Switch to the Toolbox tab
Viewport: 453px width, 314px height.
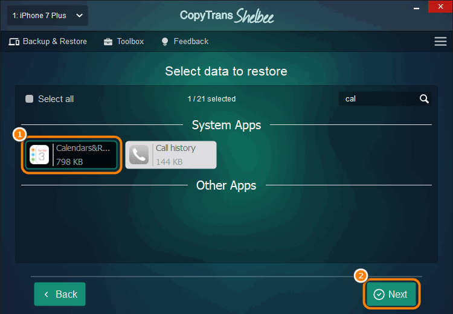(x=124, y=42)
